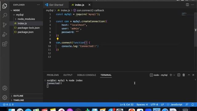Image resolution: width=197 pixels, height=111 pixels.
Task: Click line number 9 in the gutter
Action: pyautogui.click(x=50, y=43)
